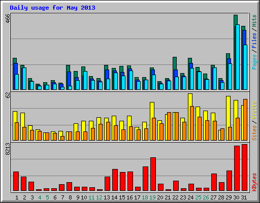Select the red KBytes bar for day 14

coord(115,180)
